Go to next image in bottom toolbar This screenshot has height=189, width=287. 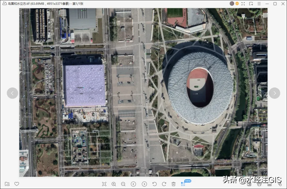[144, 184]
